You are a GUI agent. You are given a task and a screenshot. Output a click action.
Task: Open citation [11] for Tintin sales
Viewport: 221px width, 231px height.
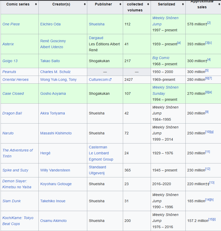[x=207, y=152]
